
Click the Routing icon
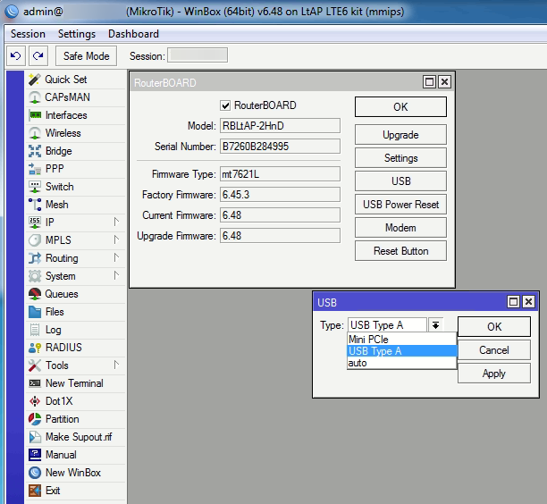coord(35,258)
